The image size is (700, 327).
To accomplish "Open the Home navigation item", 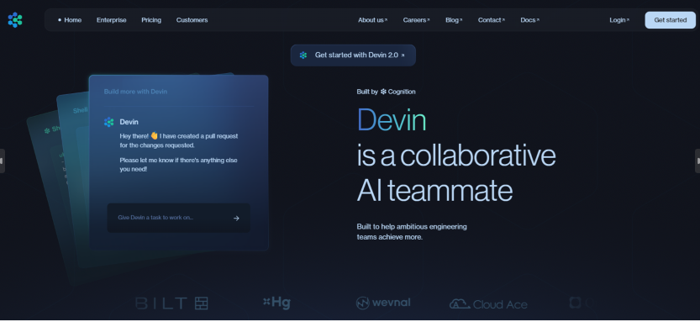I will (70, 20).
